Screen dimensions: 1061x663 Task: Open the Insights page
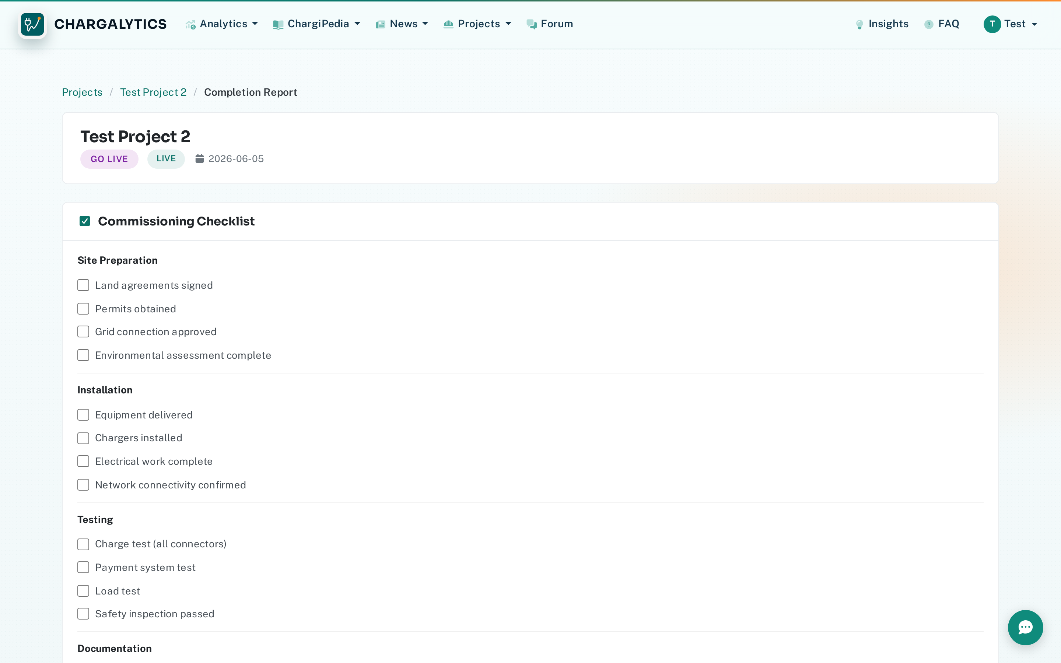pyautogui.click(x=882, y=24)
